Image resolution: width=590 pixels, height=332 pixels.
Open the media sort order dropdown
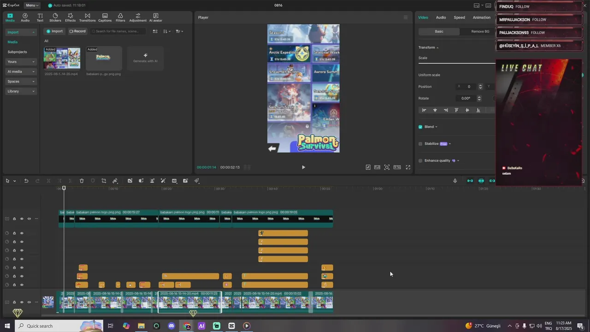[167, 31]
